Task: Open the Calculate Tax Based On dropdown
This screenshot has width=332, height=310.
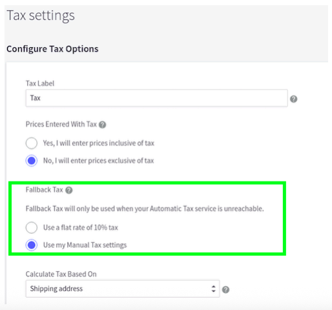Action: (123, 289)
